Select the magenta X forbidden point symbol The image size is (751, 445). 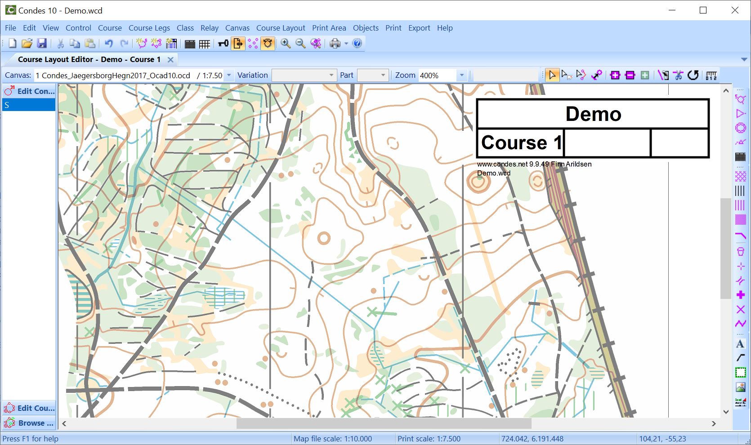[x=740, y=309]
